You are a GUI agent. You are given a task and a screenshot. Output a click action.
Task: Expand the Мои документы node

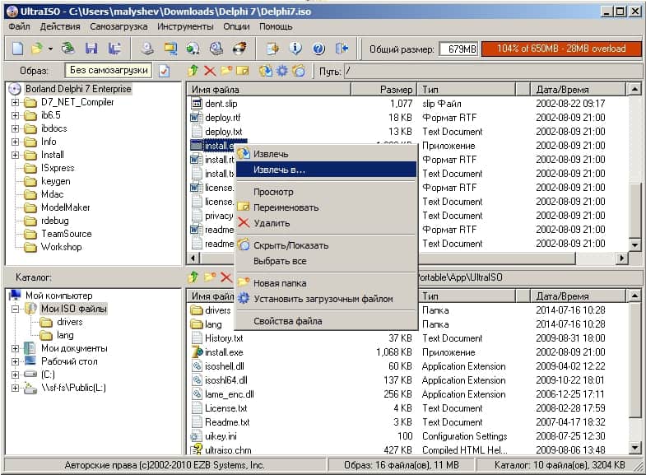(16, 348)
